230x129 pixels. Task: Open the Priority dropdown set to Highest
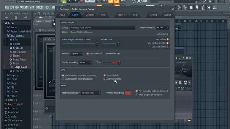[76, 54]
